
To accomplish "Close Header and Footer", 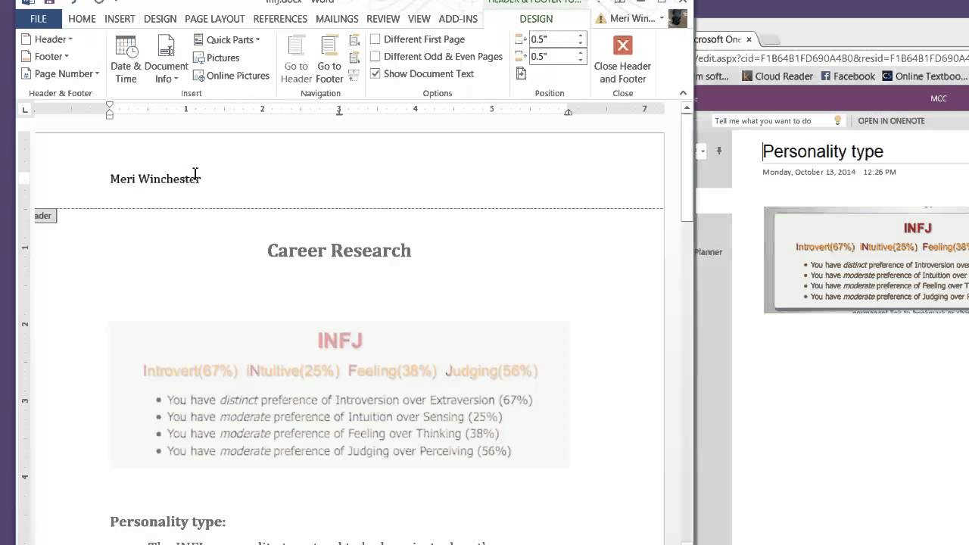I will [622, 59].
